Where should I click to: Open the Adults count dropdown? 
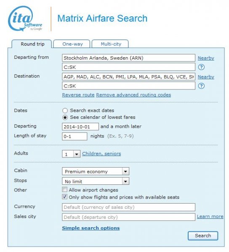click(71, 154)
